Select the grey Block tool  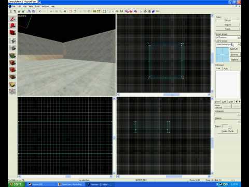tap(12, 48)
